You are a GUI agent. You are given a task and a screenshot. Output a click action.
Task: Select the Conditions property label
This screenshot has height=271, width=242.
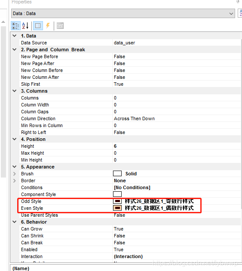[32, 187]
